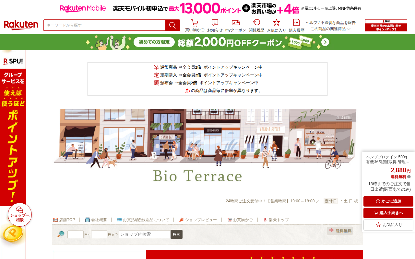Click the かごに追加 button
Screen dimensions: 415x259
(388, 201)
